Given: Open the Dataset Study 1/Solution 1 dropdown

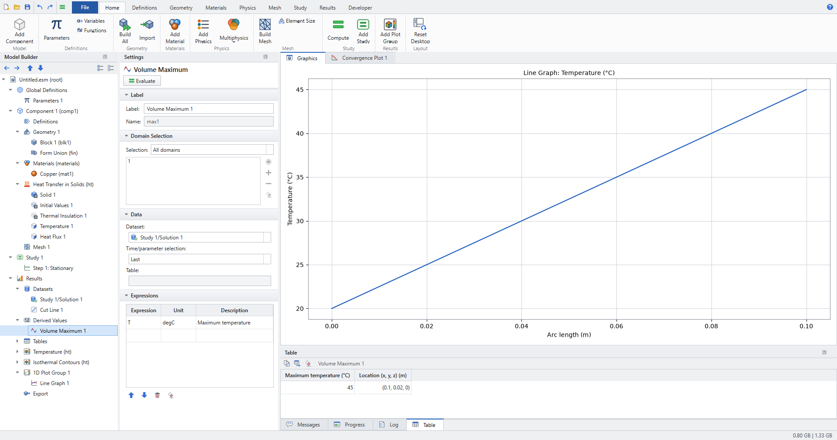Looking at the screenshot, I should point(200,237).
